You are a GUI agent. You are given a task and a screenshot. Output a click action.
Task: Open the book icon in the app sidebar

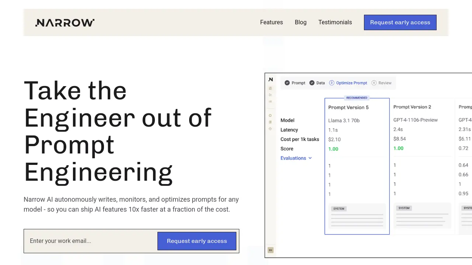pyautogui.click(x=270, y=122)
